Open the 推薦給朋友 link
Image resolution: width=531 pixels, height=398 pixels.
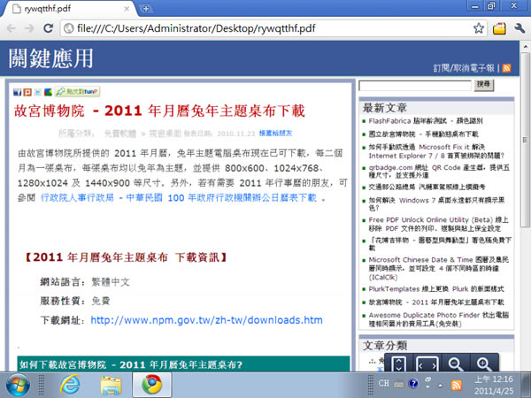[275, 133]
